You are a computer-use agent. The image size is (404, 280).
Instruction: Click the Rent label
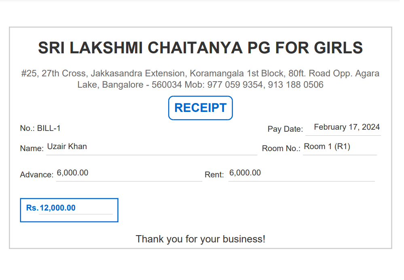(x=214, y=175)
